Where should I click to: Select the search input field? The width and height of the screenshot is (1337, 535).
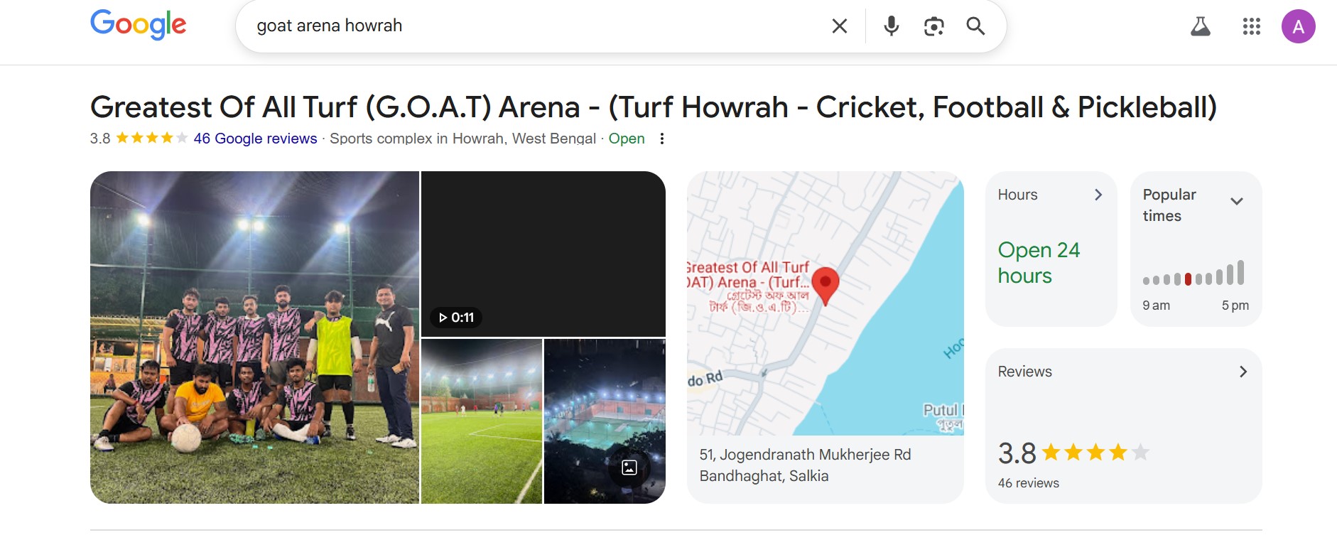click(497, 26)
